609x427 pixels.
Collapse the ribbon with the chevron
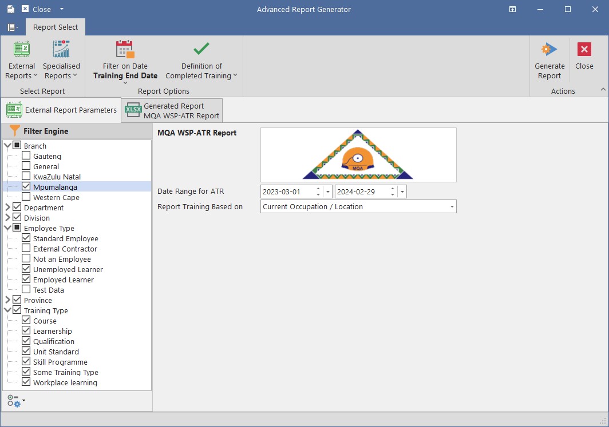(x=603, y=90)
